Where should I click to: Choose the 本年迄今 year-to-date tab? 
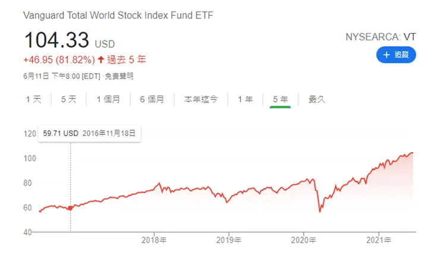tap(201, 99)
